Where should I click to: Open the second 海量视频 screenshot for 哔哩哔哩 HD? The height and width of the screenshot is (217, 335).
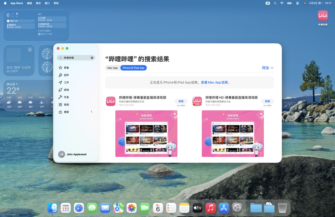point(233,133)
